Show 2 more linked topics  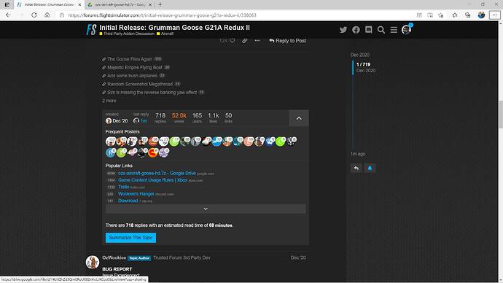click(x=109, y=101)
